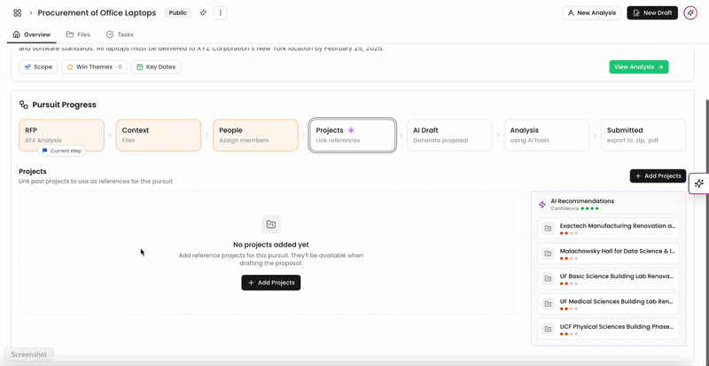Click the empty-state folder icon
Image resolution: width=709 pixels, height=366 pixels.
point(271,224)
